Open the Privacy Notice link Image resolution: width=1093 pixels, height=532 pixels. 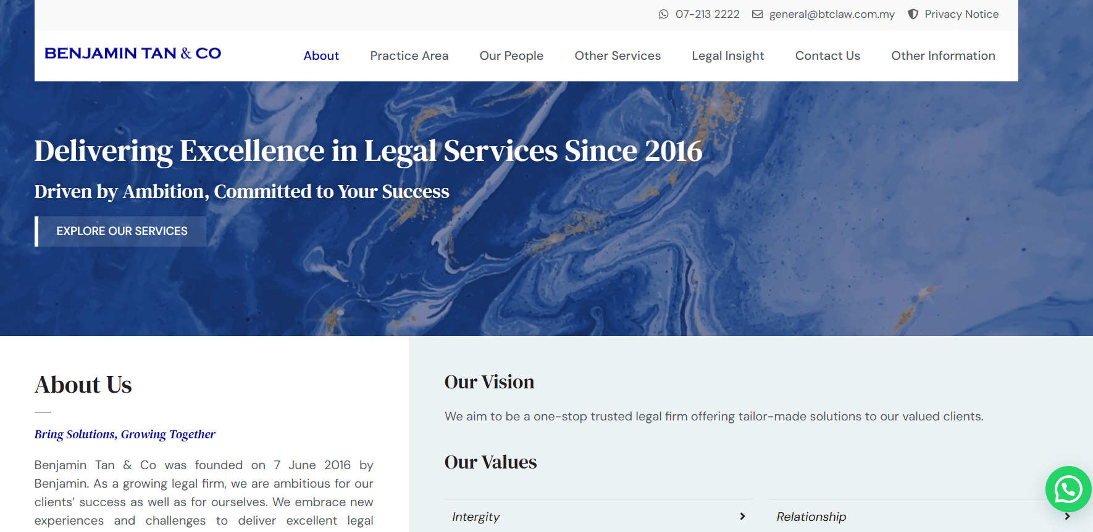coord(961,14)
